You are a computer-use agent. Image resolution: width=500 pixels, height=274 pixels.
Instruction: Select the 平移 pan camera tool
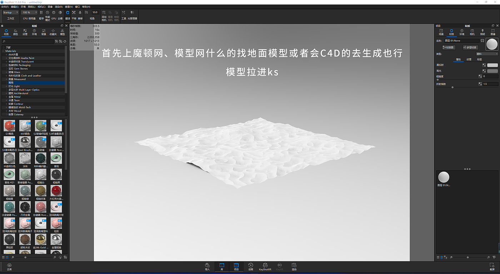pyautogui.click(x=74, y=13)
